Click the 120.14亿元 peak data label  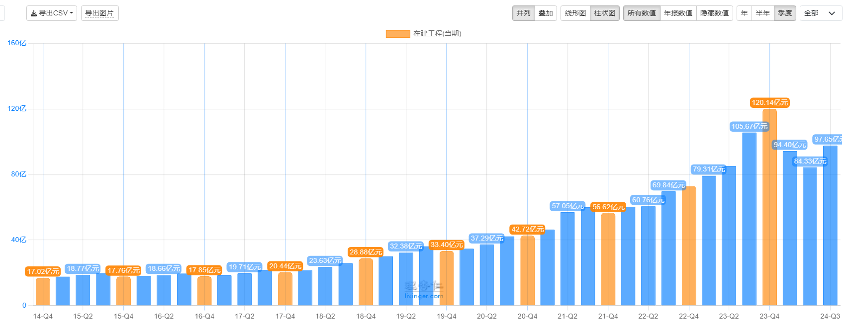pos(769,103)
